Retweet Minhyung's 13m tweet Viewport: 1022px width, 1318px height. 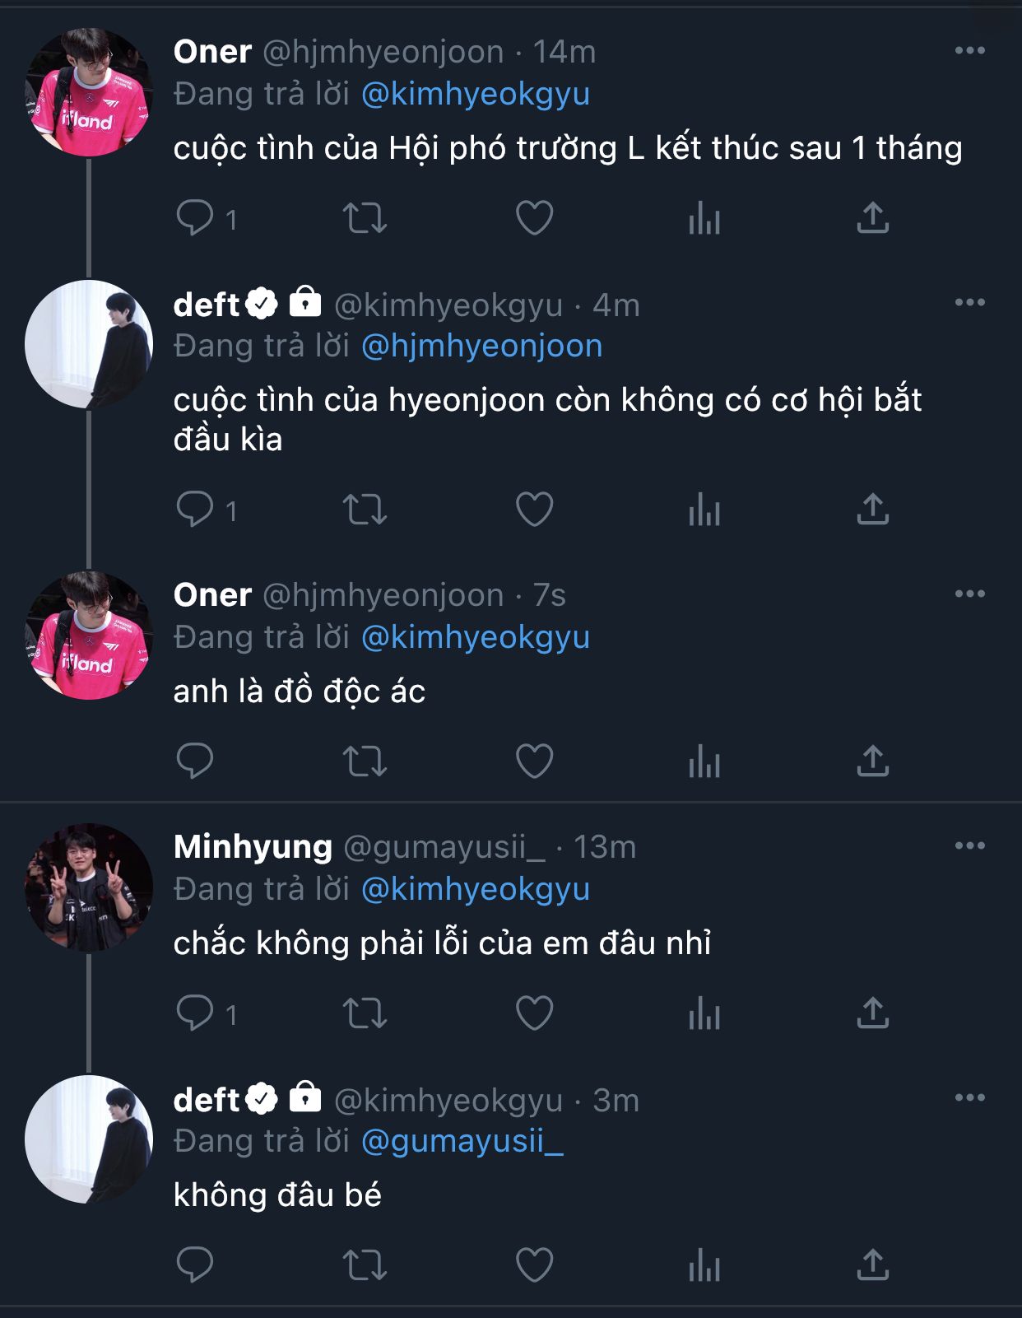[365, 1013]
